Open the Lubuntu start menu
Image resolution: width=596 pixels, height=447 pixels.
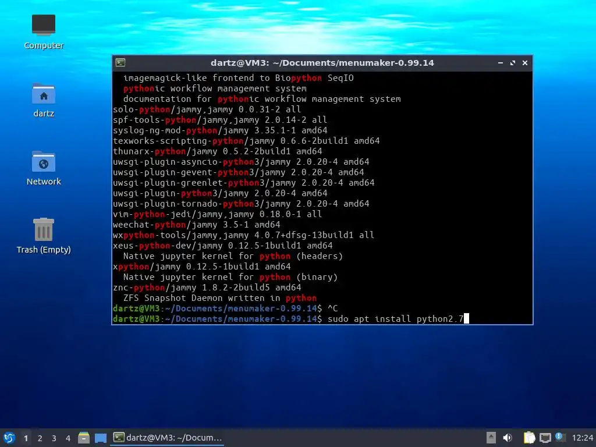[9, 438]
